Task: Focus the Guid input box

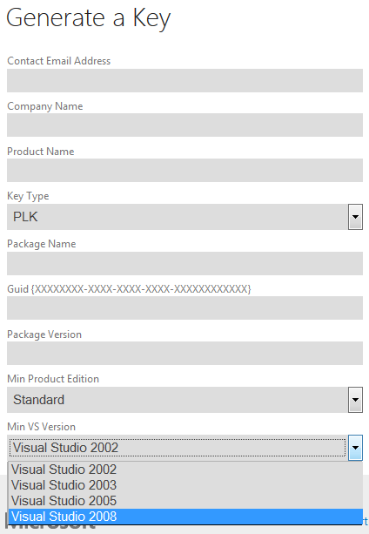Action: pos(184,308)
